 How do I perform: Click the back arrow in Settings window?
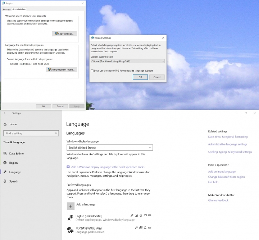click(5, 113)
